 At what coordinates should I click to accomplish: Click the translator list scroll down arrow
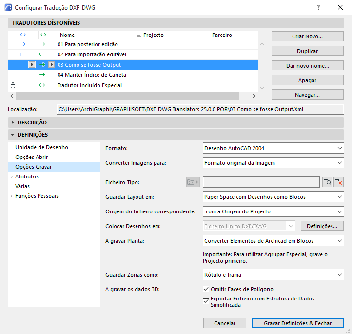pyautogui.click(x=262, y=88)
